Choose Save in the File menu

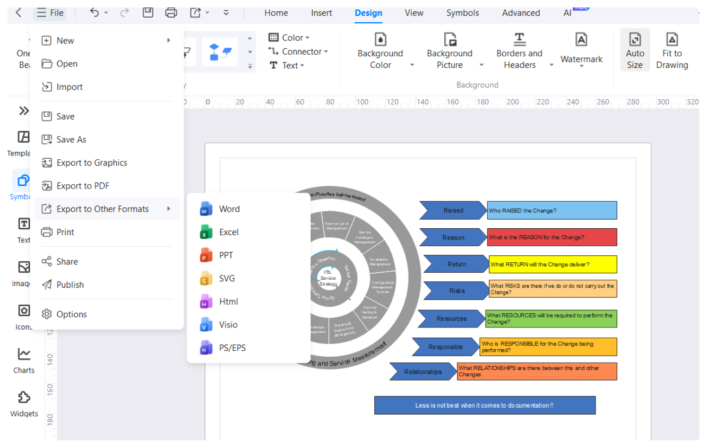[x=107, y=116]
